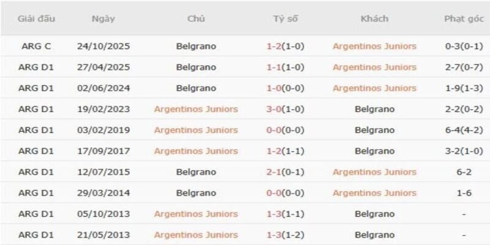
Task: Click the 3-0(1-0) score link
Action: pos(285,109)
